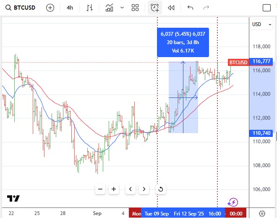Open the Indicators icon
This screenshot has width=277, height=218.
[x=109, y=8]
